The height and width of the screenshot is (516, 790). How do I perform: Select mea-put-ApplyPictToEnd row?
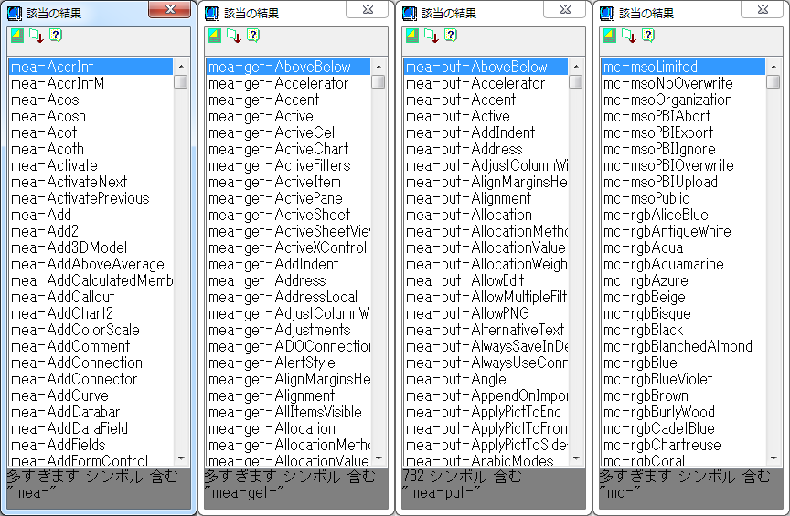pos(486,412)
